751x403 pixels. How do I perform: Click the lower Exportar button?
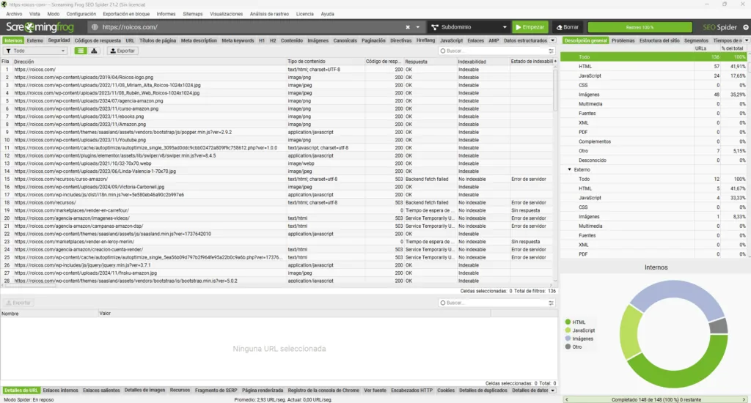18,303
